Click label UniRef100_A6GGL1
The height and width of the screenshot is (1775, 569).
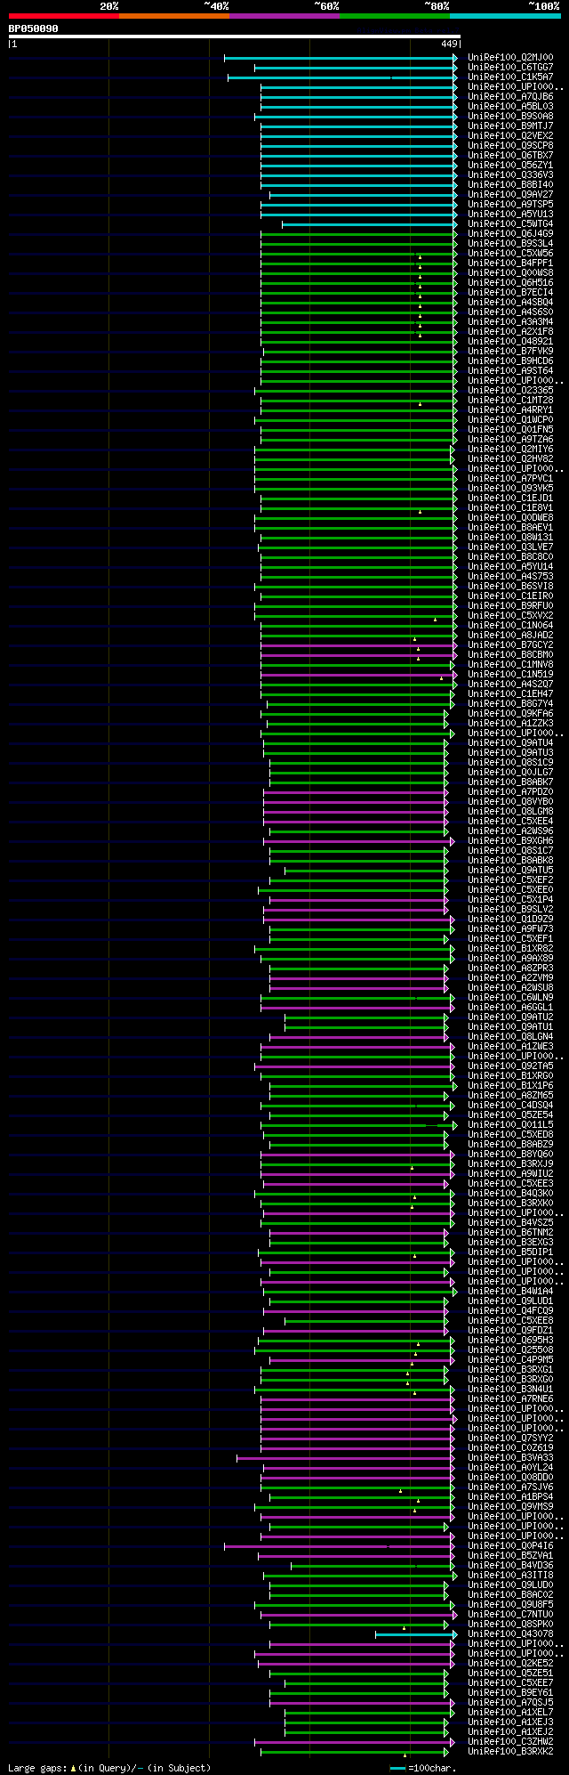[x=510, y=1007]
